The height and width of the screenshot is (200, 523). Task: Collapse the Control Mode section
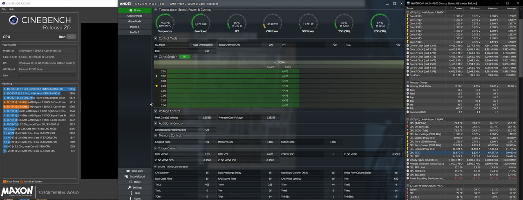pyautogui.click(x=156, y=39)
